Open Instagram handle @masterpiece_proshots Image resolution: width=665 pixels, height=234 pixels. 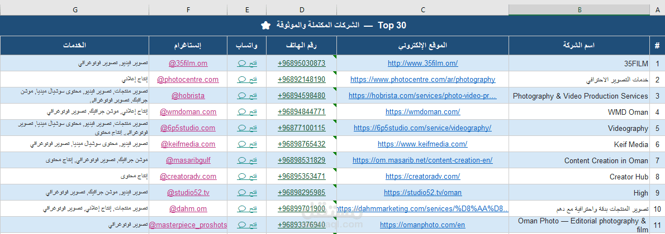tap(188, 225)
